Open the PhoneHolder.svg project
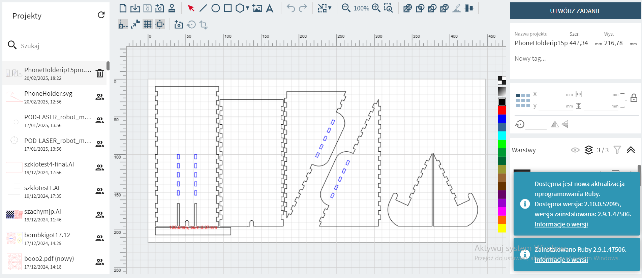This screenshot has height=278, width=642. coord(48,97)
